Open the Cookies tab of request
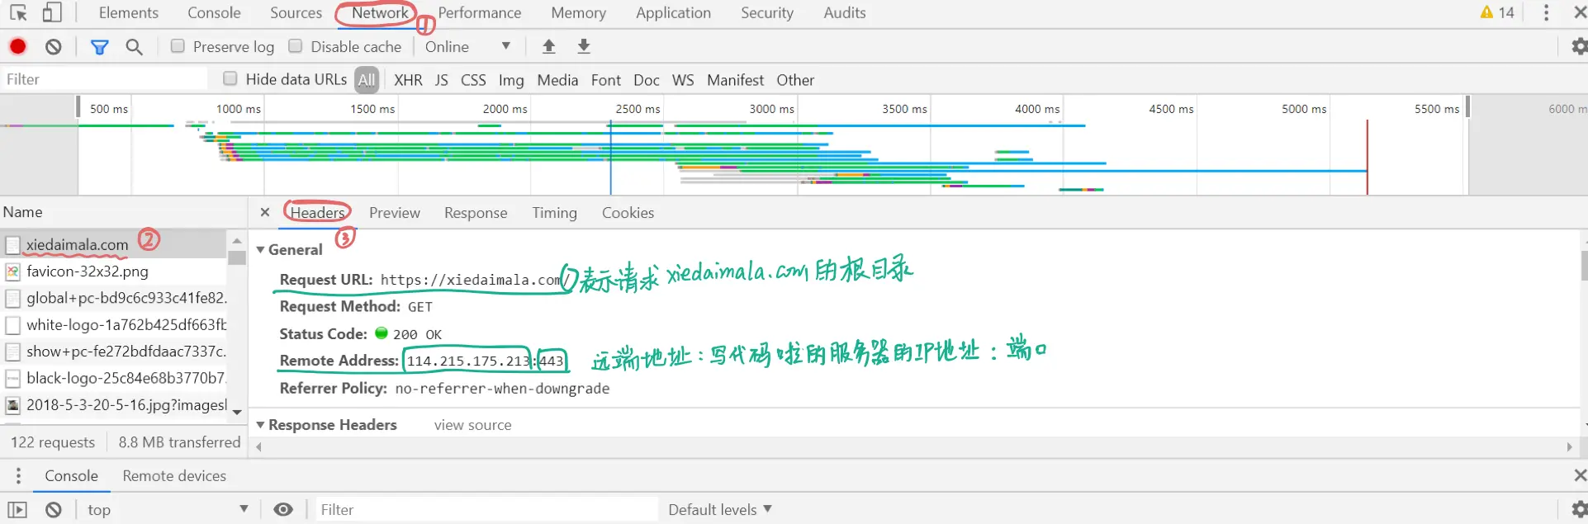Viewport: 1588px width, 524px height. coord(628,213)
